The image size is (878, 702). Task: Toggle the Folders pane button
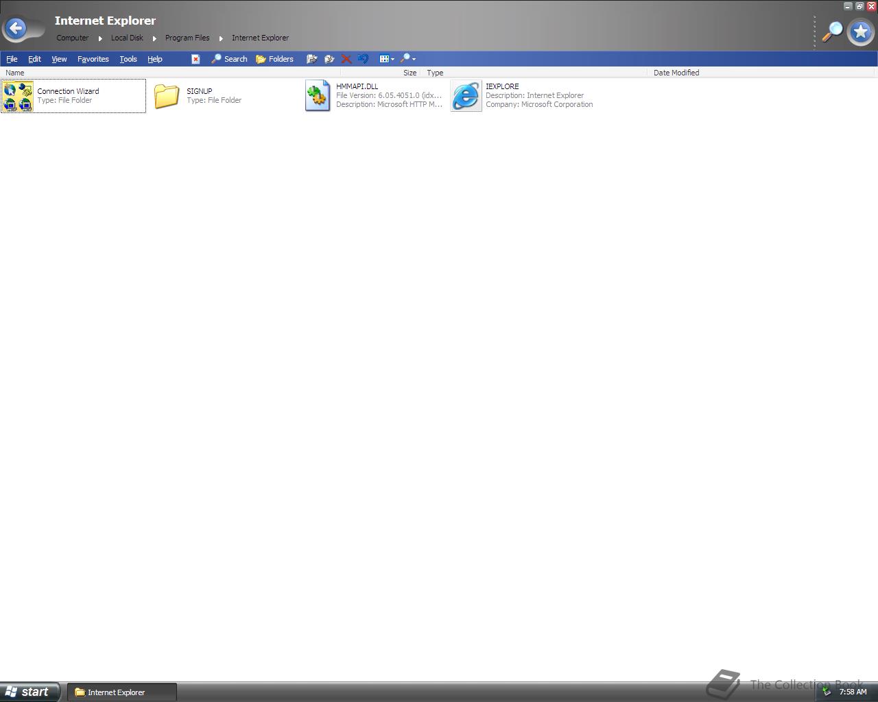[274, 59]
